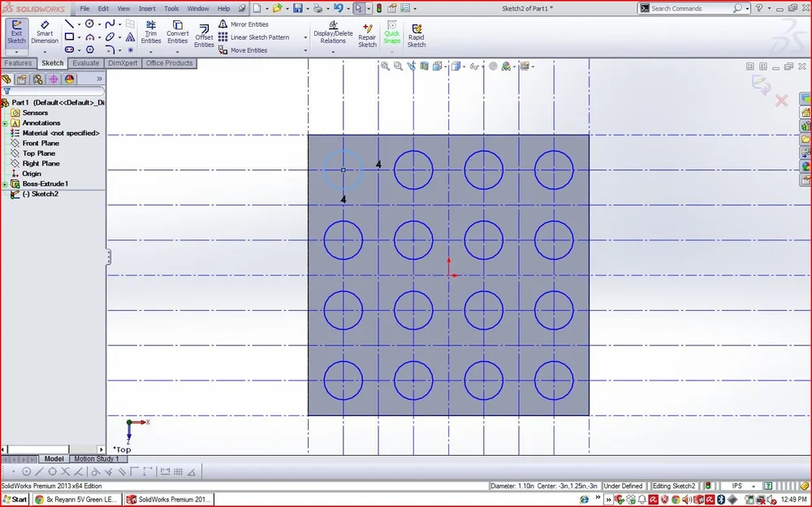This screenshot has height=507, width=812.
Task: Click the Zoom to Area icon
Action: (398, 67)
